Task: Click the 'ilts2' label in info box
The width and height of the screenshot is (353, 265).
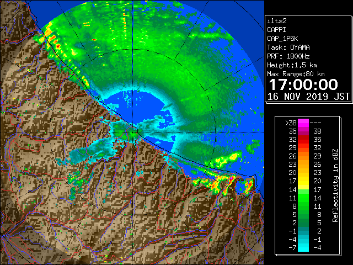Action: click(277, 21)
